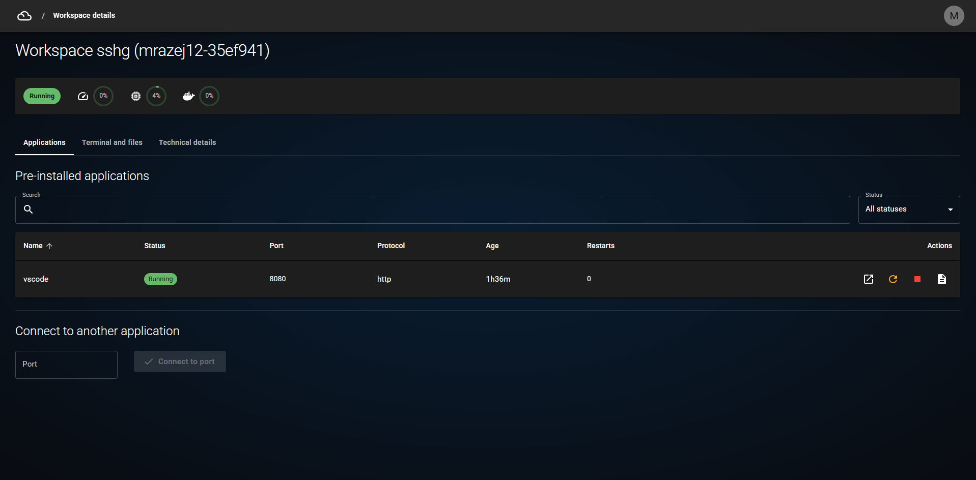Click the Port column header
This screenshot has height=480, width=976.
[276, 246]
